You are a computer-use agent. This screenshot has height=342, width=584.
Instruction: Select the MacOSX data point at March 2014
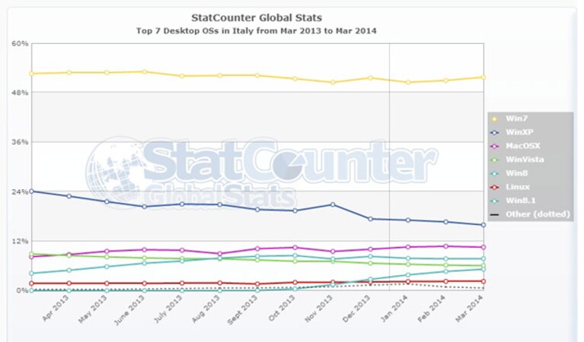(x=483, y=247)
